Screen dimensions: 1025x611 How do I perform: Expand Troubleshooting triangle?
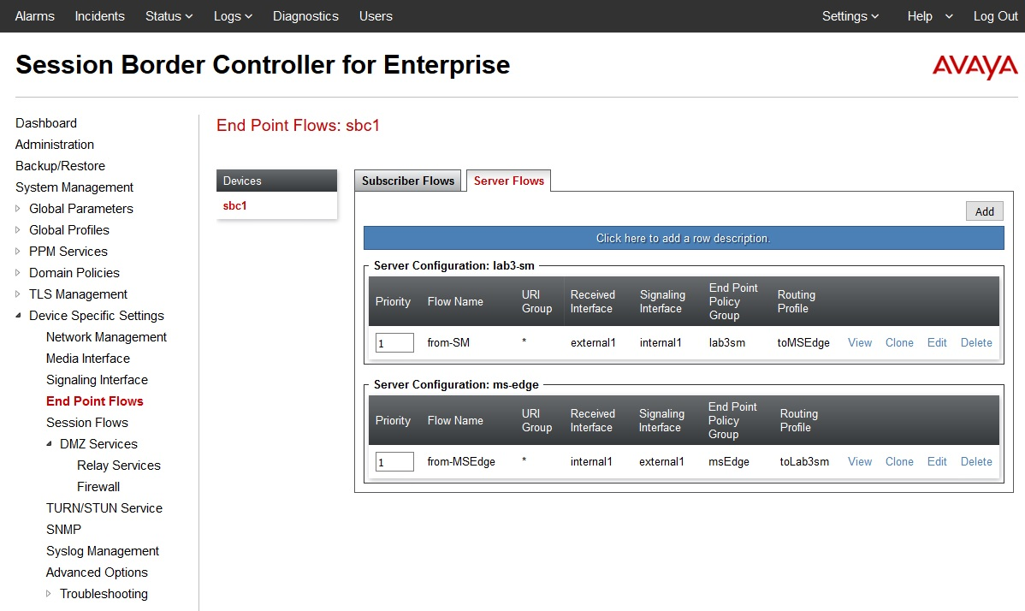pyautogui.click(x=49, y=594)
